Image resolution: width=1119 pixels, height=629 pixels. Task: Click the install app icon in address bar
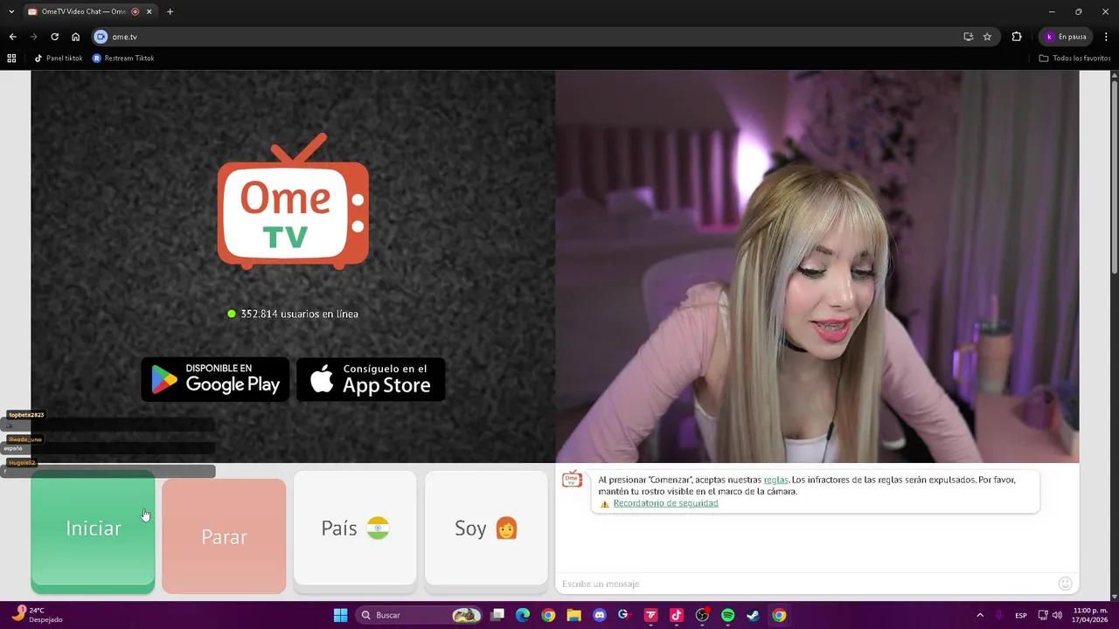coord(968,37)
